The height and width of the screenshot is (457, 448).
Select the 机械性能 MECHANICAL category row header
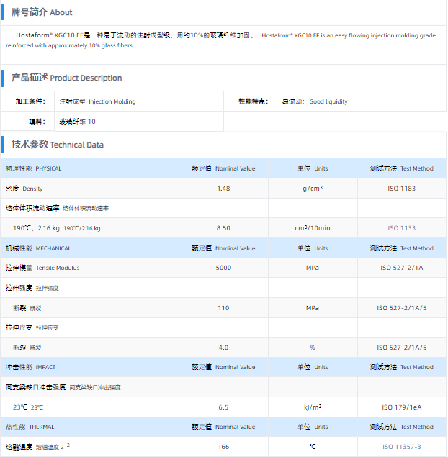pyautogui.click(x=38, y=248)
